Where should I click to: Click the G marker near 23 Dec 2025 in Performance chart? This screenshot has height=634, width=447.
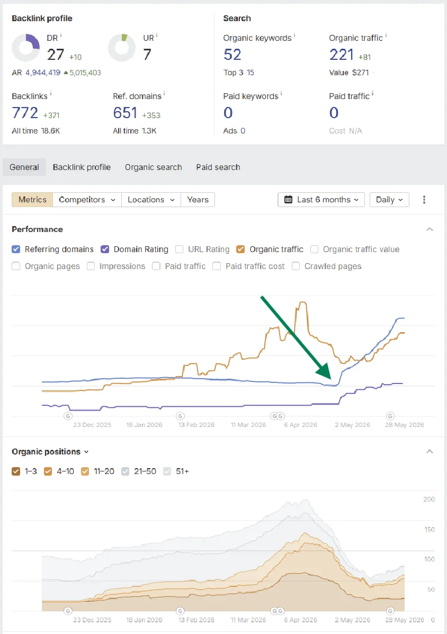click(68, 416)
